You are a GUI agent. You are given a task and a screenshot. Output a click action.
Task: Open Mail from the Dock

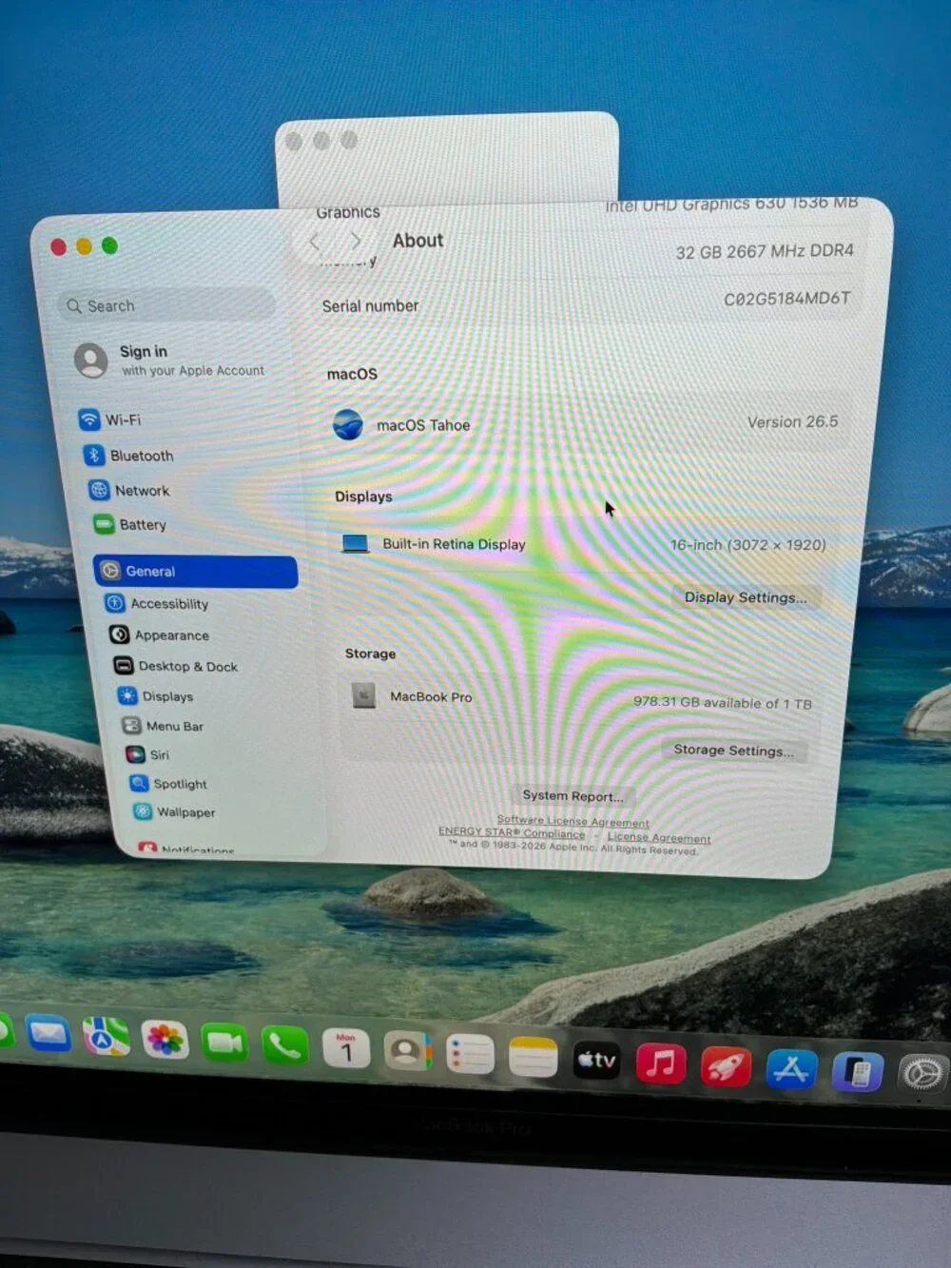(x=48, y=1034)
